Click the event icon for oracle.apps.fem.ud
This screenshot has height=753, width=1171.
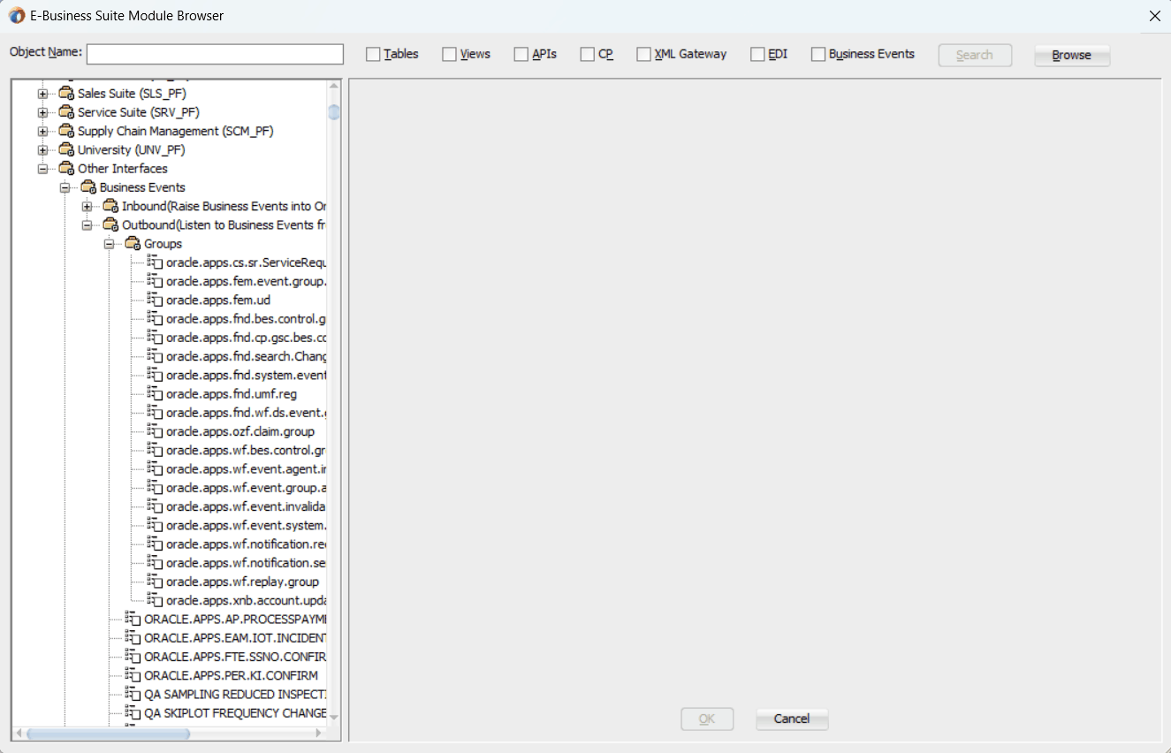[155, 300]
